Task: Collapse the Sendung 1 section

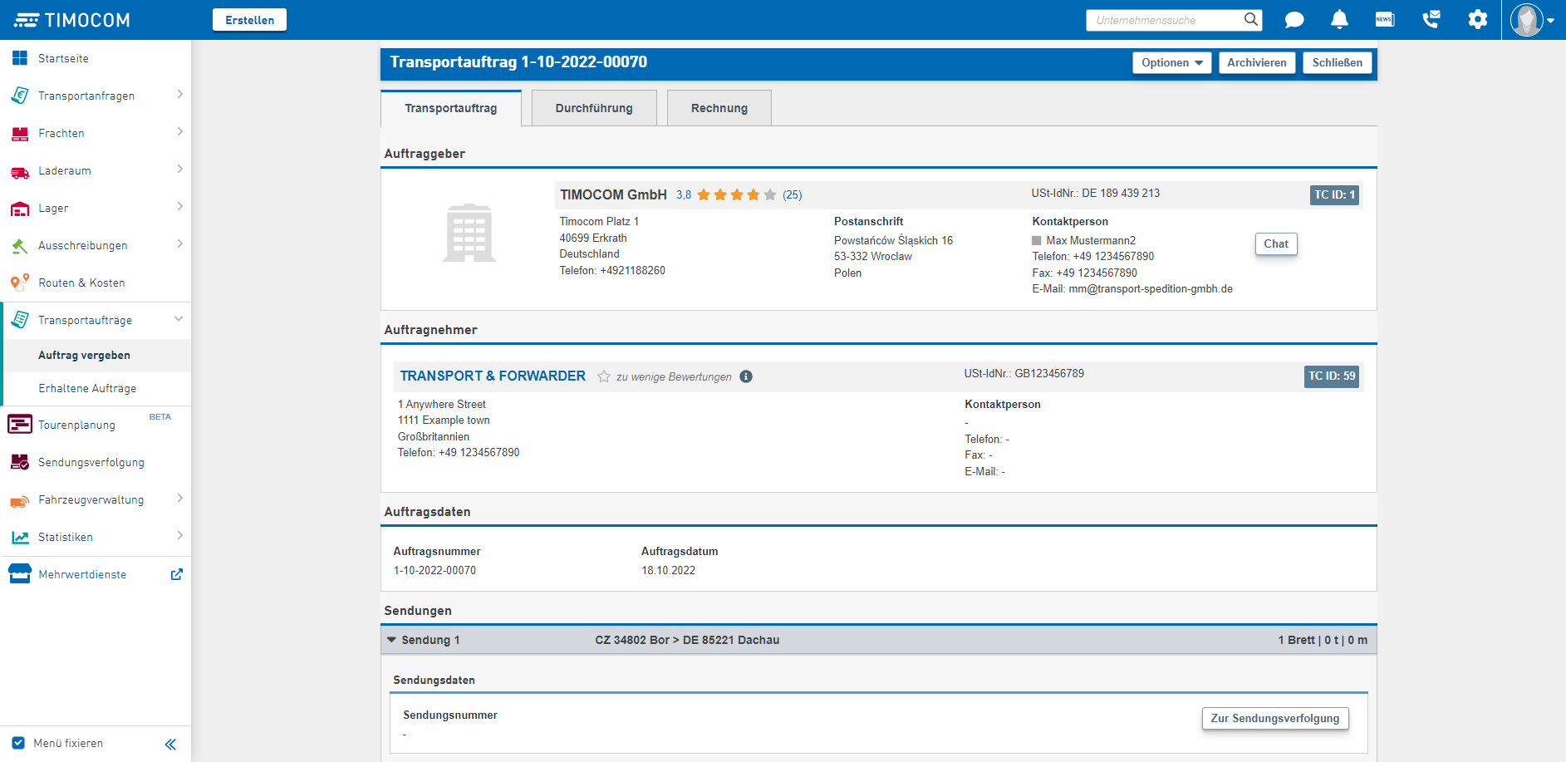Action: (392, 640)
